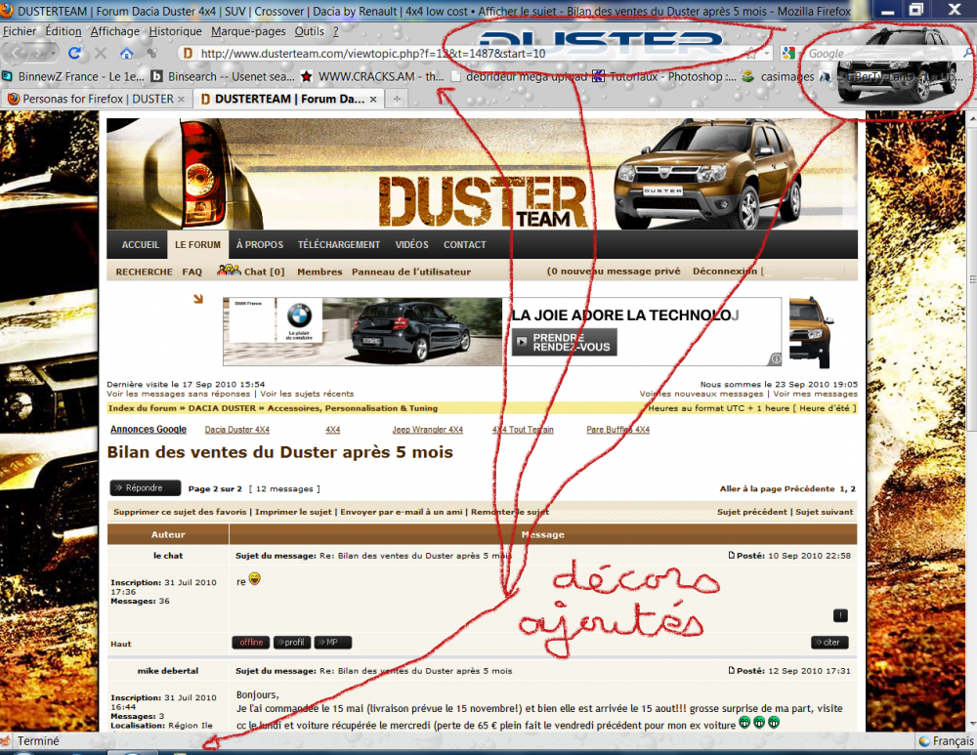Image resolution: width=977 pixels, height=755 pixels.
Task: Open the history dropdown next to forward button
Action: click(53, 54)
